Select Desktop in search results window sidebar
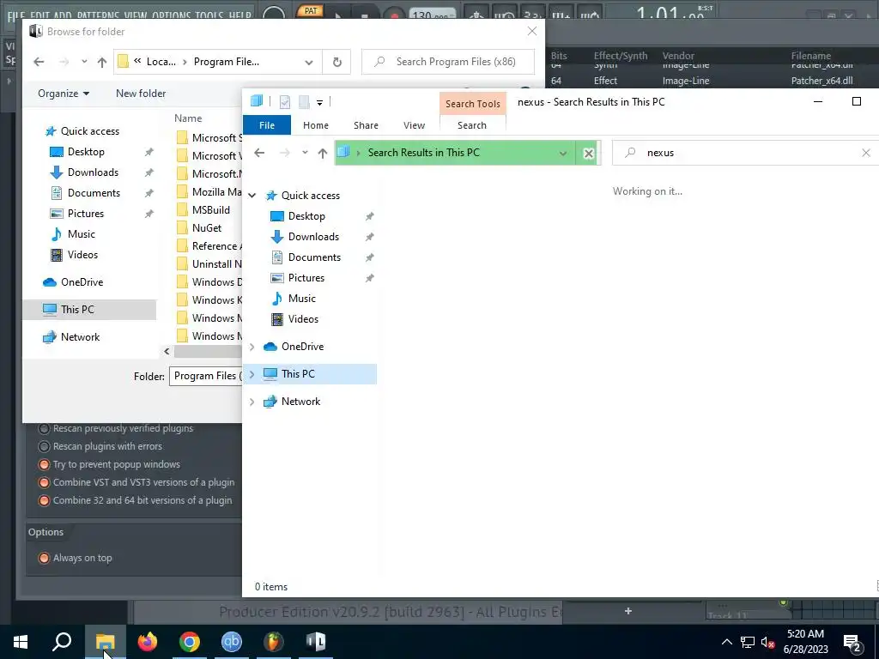 pos(306,216)
